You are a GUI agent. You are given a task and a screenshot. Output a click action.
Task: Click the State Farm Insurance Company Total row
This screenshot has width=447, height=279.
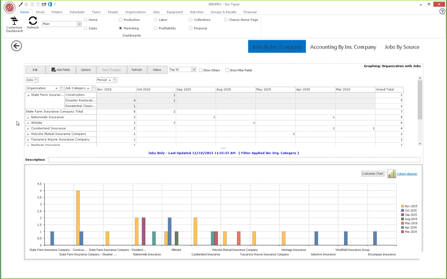pyautogui.click(x=61, y=112)
